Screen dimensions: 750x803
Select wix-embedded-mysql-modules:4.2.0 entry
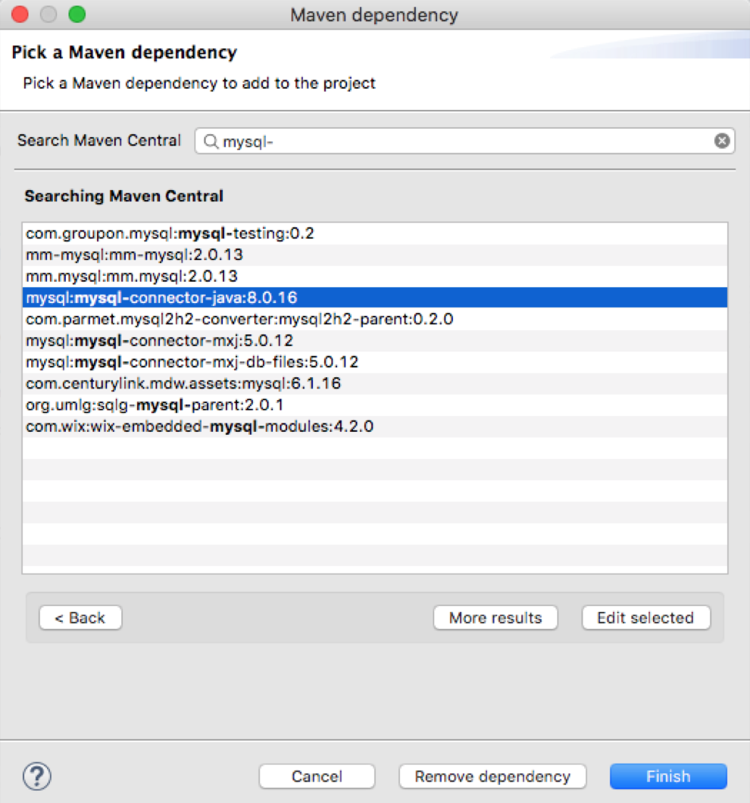(374, 426)
